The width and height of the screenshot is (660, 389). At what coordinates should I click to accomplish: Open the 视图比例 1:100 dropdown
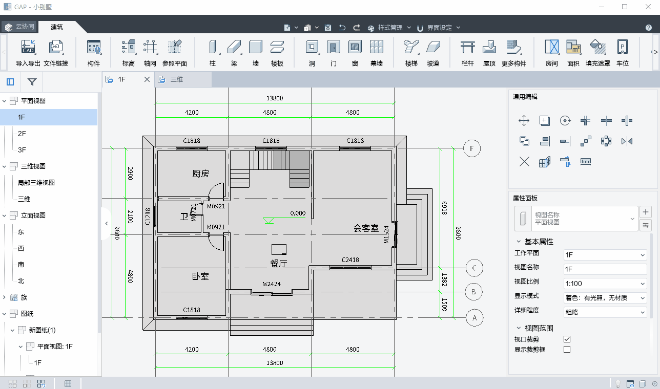[605, 284]
